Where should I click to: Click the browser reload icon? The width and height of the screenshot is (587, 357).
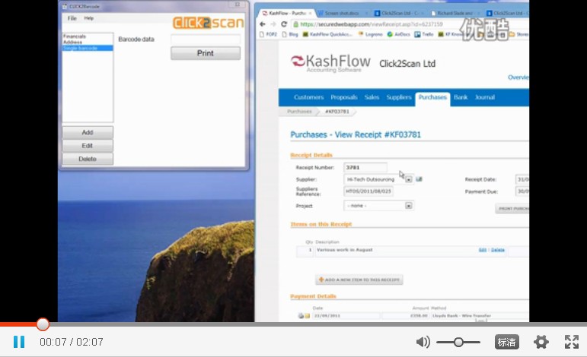point(284,24)
